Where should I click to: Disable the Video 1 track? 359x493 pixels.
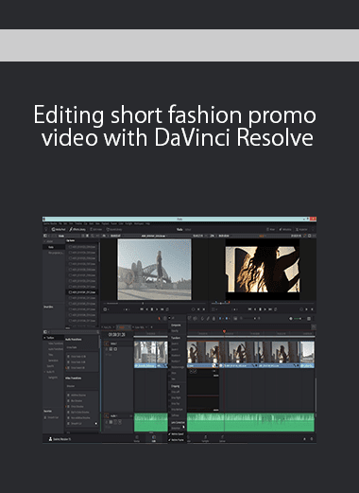click(115, 349)
